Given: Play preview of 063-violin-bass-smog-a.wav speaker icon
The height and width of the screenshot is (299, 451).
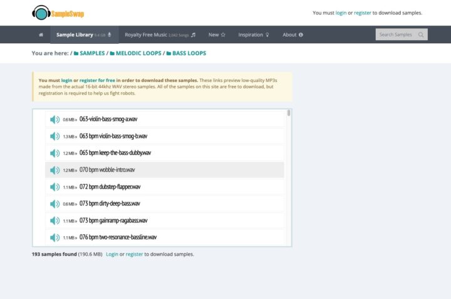Looking at the screenshot, I should coord(54,119).
